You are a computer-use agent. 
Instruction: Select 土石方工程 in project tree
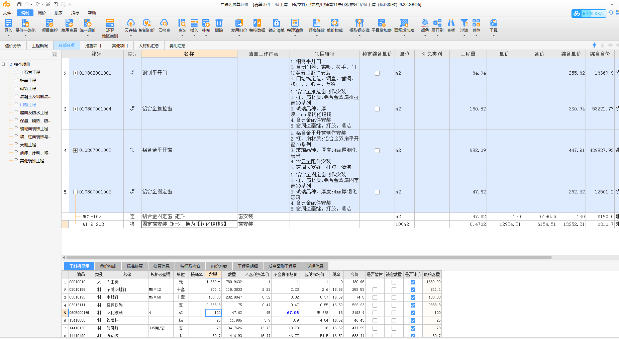click(x=30, y=72)
